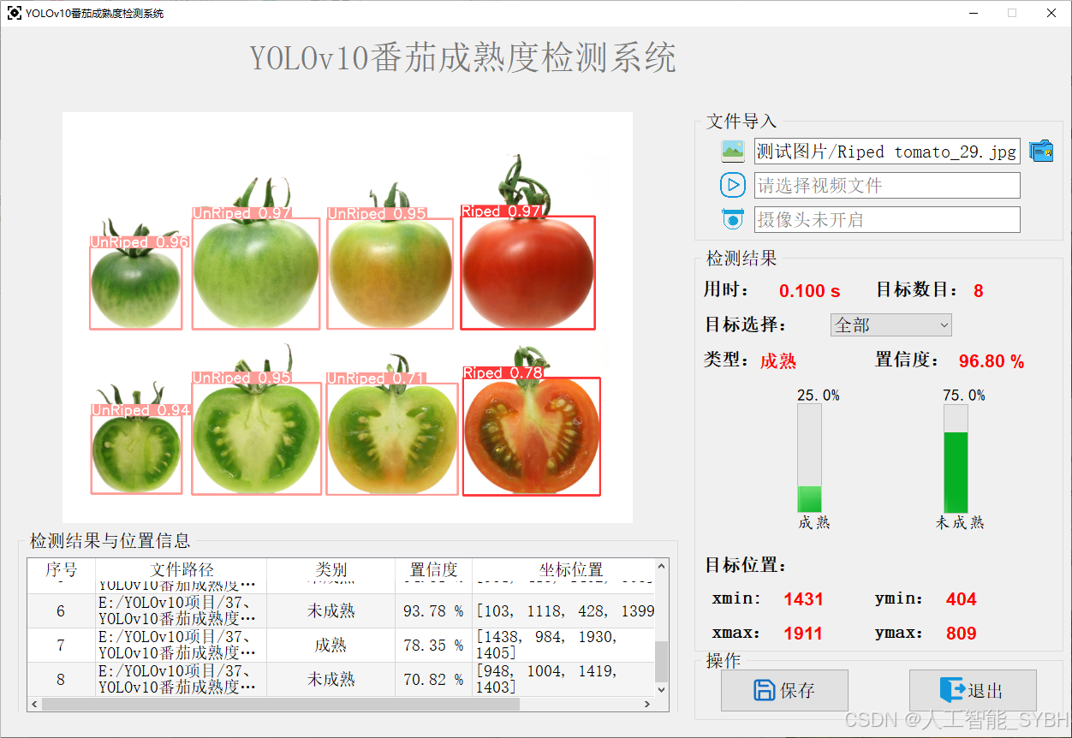
Task: Click the 退出 exit button
Action: (973, 690)
